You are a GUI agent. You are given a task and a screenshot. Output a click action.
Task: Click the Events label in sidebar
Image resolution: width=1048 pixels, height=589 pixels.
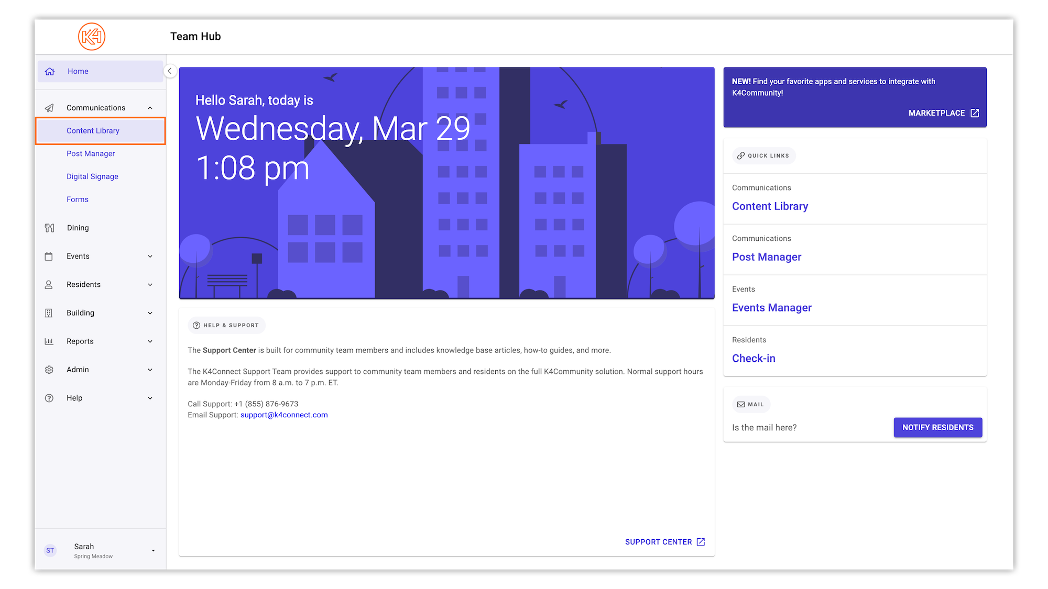tap(78, 256)
